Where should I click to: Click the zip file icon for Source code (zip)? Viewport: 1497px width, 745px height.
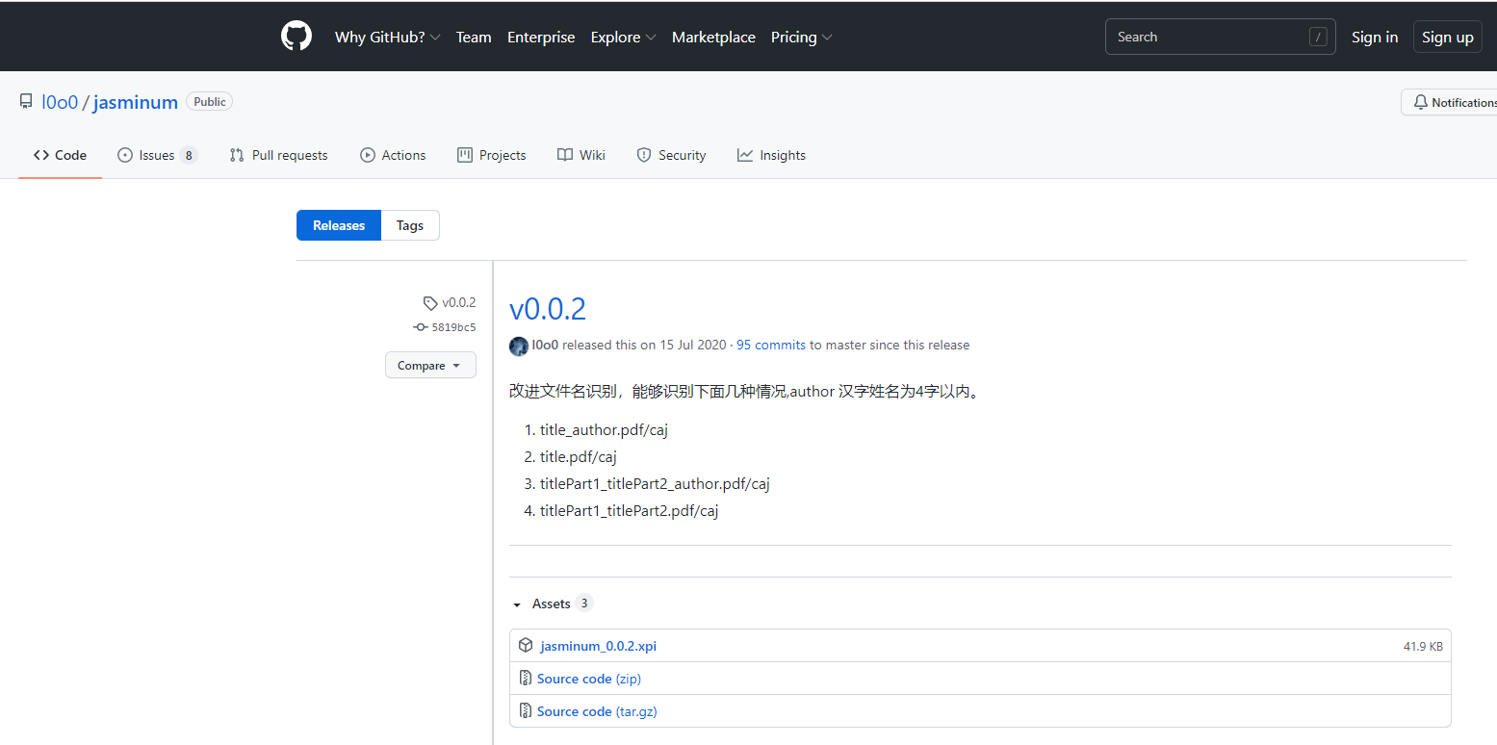coord(526,678)
